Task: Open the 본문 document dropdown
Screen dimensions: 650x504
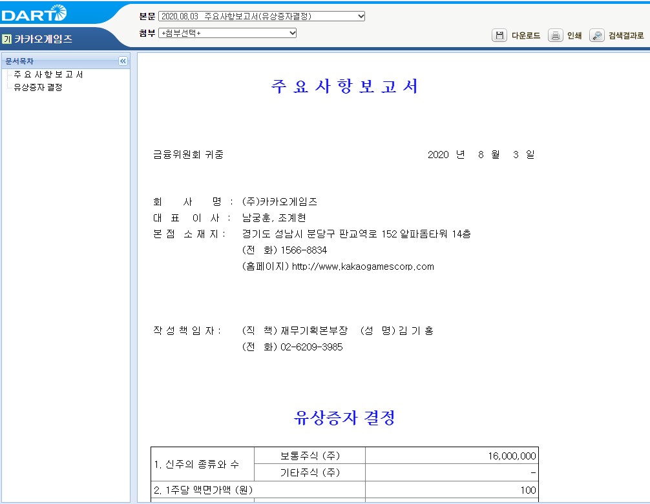Action: pyautogui.click(x=262, y=16)
